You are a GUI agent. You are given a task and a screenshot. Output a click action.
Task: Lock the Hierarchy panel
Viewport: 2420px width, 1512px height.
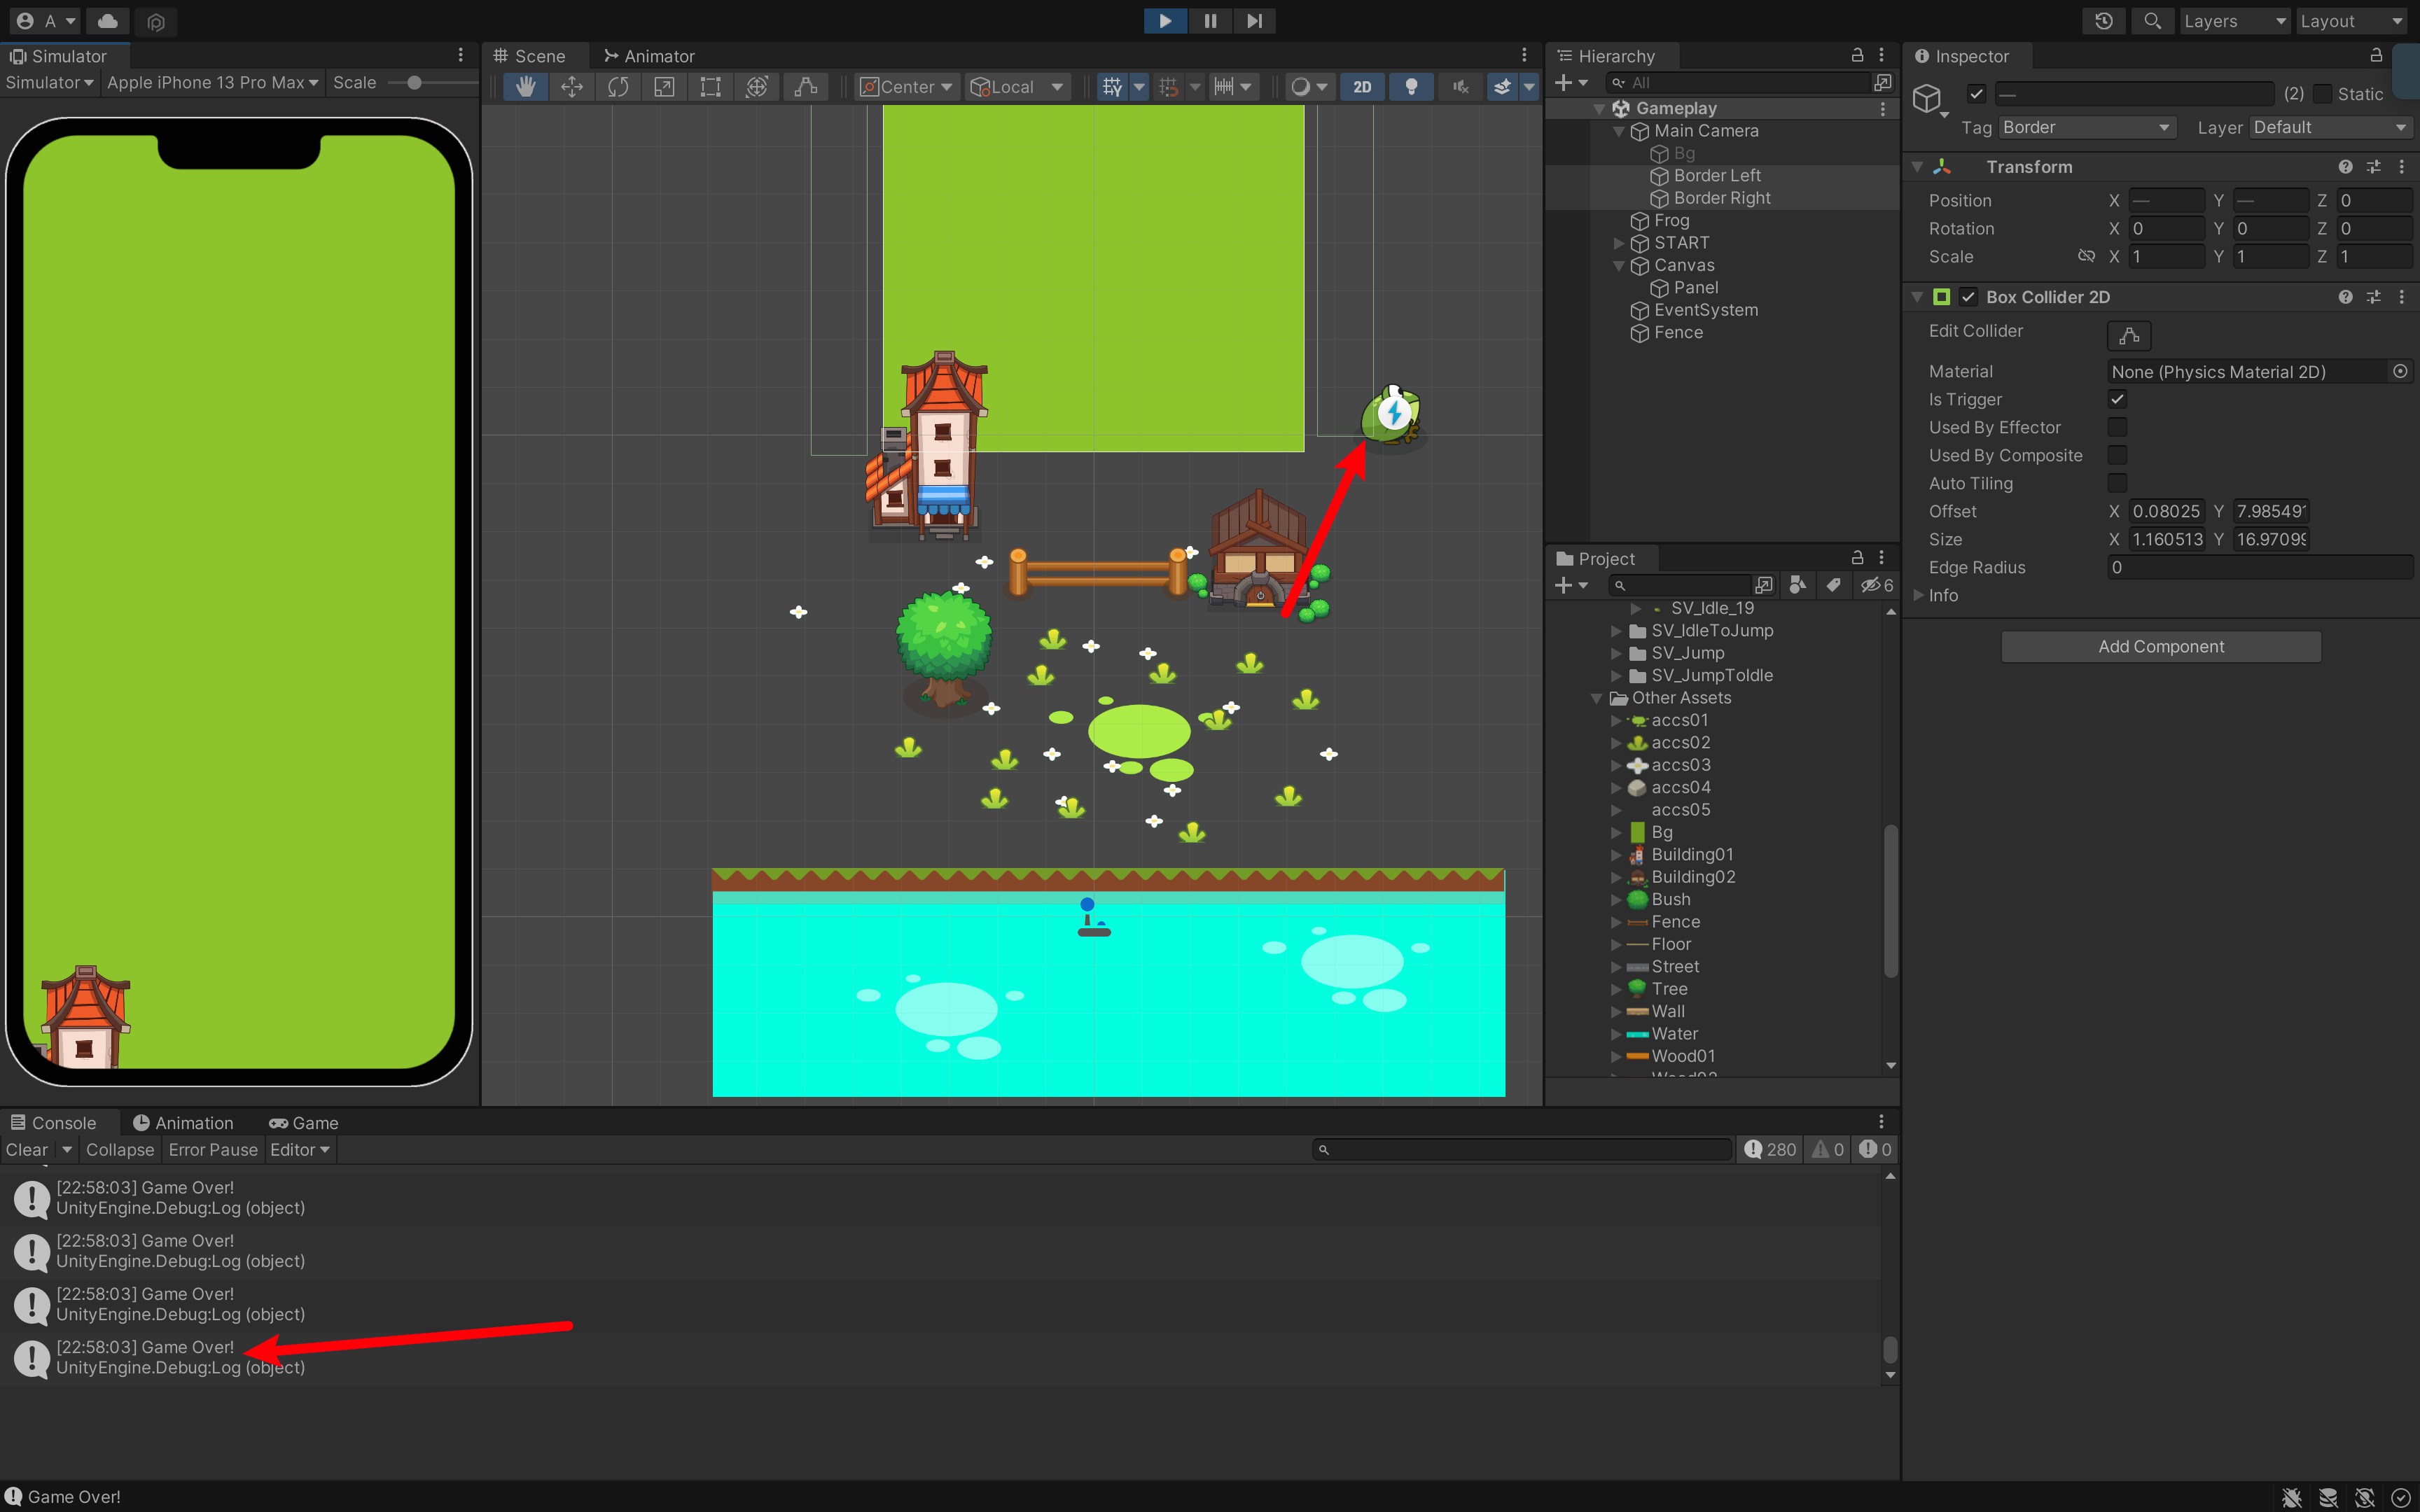tap(1857, 55)
